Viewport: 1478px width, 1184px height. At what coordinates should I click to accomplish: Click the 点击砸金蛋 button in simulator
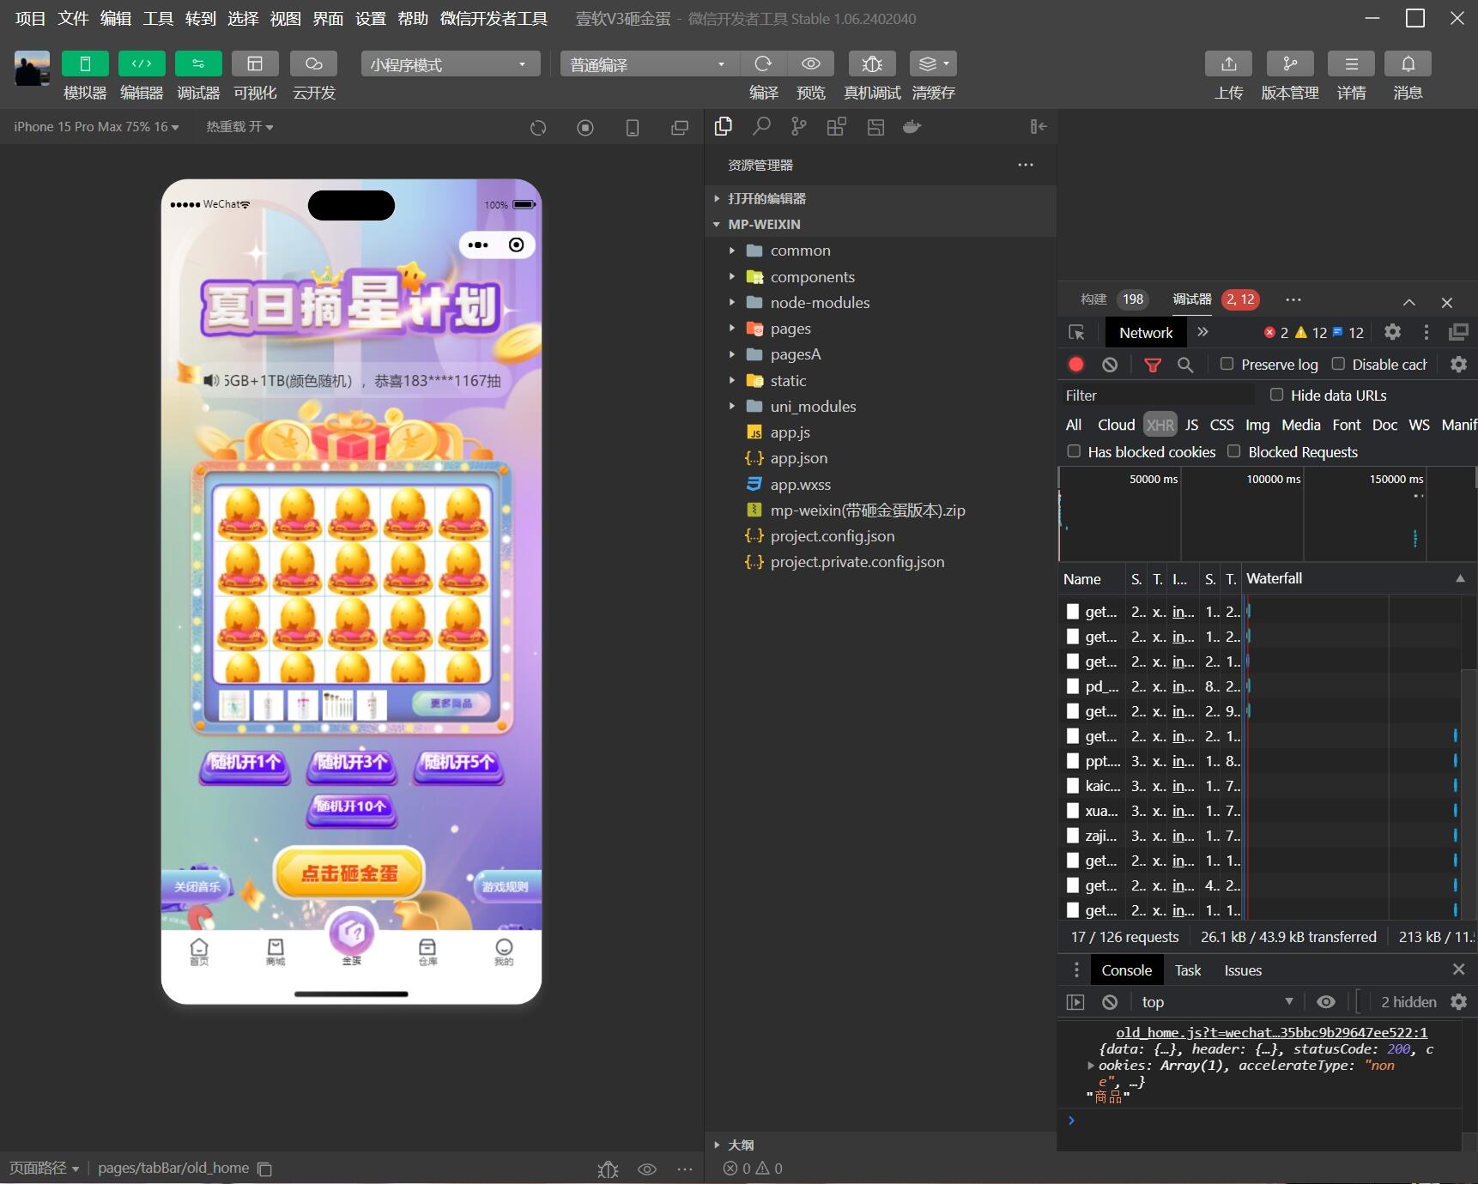pos(349,872)
